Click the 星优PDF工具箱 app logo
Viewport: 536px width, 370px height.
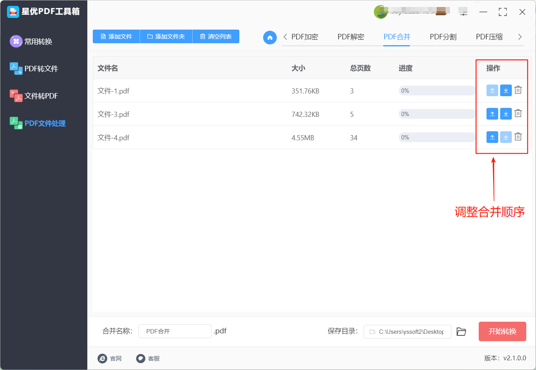[x=13, y=12]
